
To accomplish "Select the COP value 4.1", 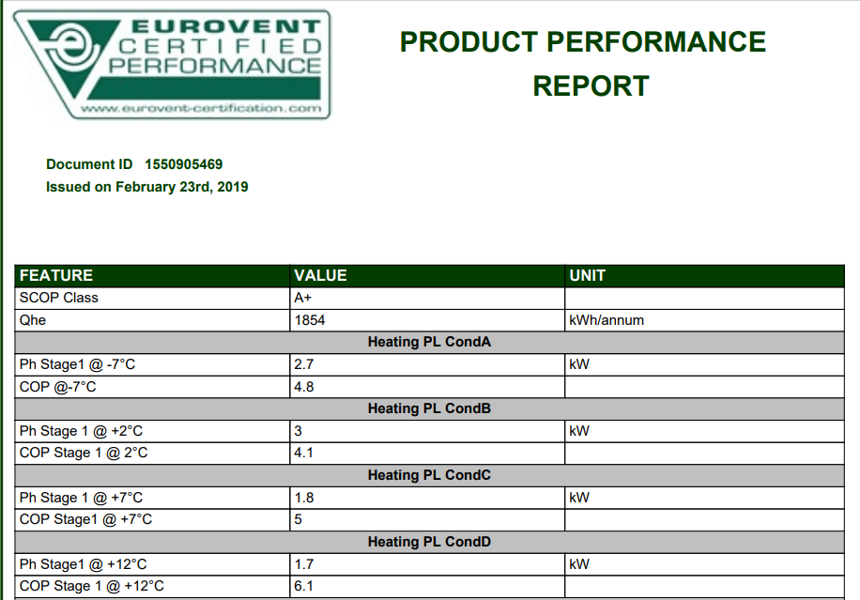I will point(427,454).
